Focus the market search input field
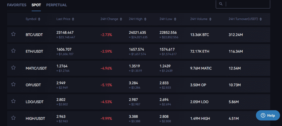 coord(243,4)
